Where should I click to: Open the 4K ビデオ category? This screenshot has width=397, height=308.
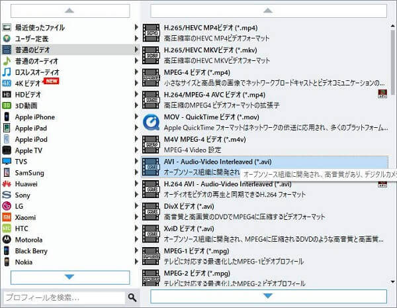coord(70,83)
